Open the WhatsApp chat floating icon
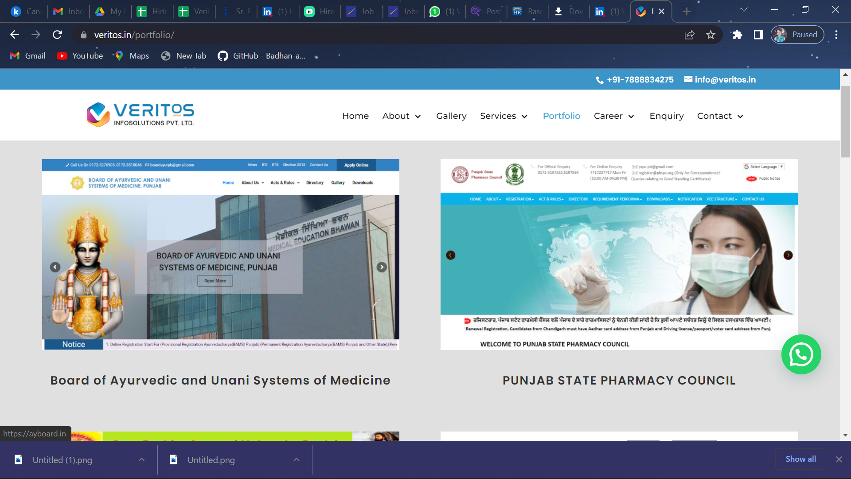Image resolution: width=851 pixels, height=479 pixels. click(801, 354)
